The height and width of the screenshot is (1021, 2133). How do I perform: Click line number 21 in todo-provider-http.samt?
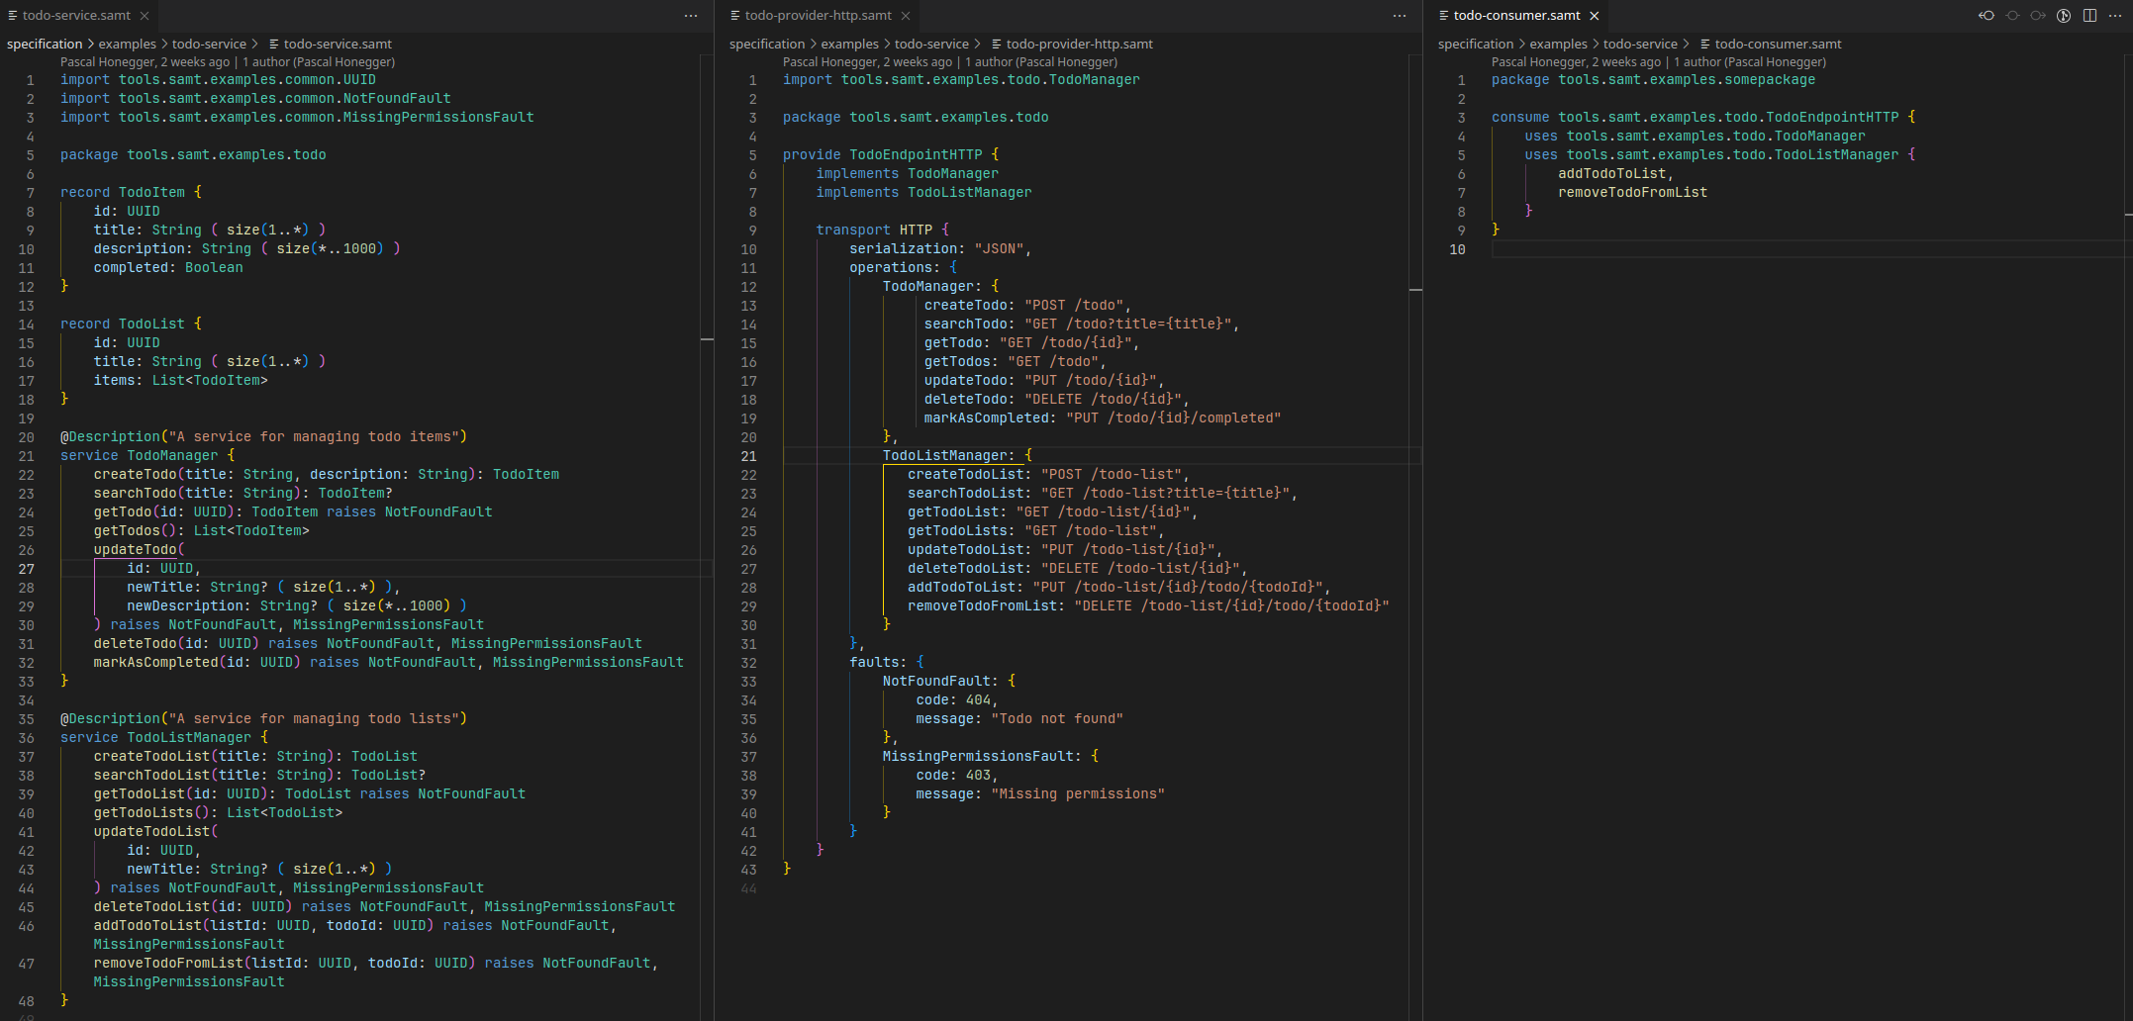click(749, 456)
